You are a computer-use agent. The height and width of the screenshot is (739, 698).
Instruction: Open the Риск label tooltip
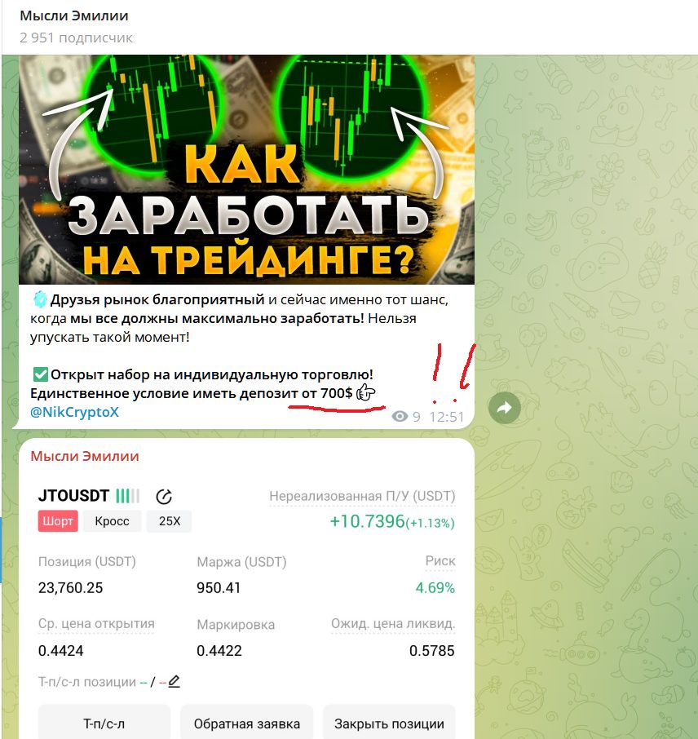click(440, 561)
